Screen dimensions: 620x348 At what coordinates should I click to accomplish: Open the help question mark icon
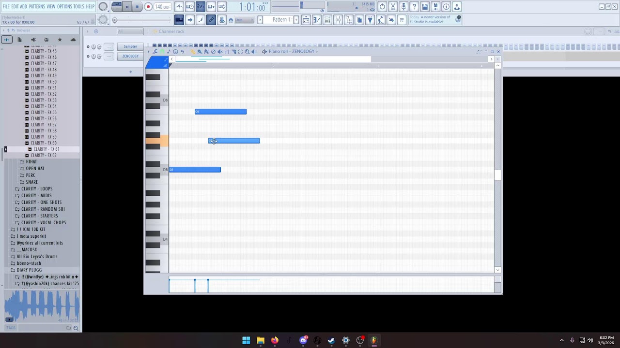coord(414,7)
